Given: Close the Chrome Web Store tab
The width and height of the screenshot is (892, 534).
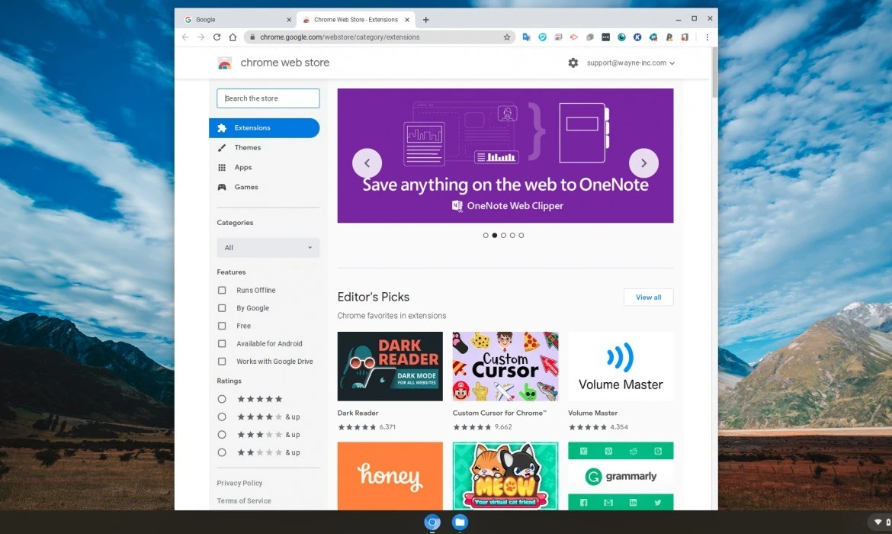Looking at the screenshot, I should point(407,19).
